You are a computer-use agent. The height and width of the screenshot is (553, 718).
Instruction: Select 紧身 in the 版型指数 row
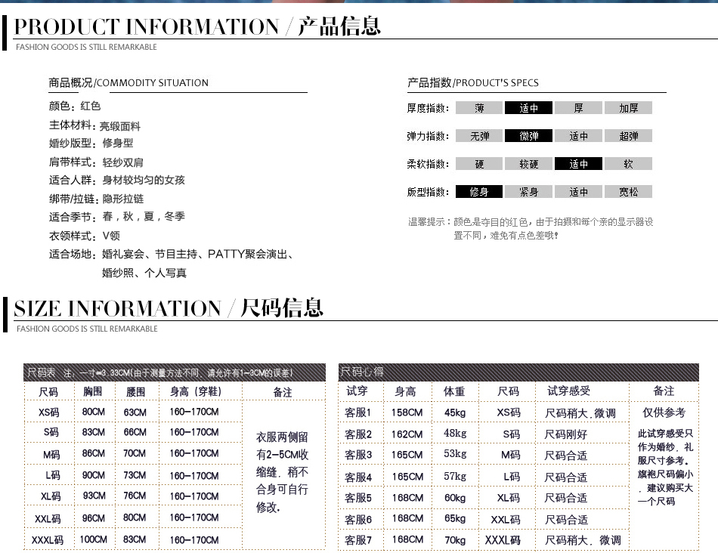pos(528,192)
